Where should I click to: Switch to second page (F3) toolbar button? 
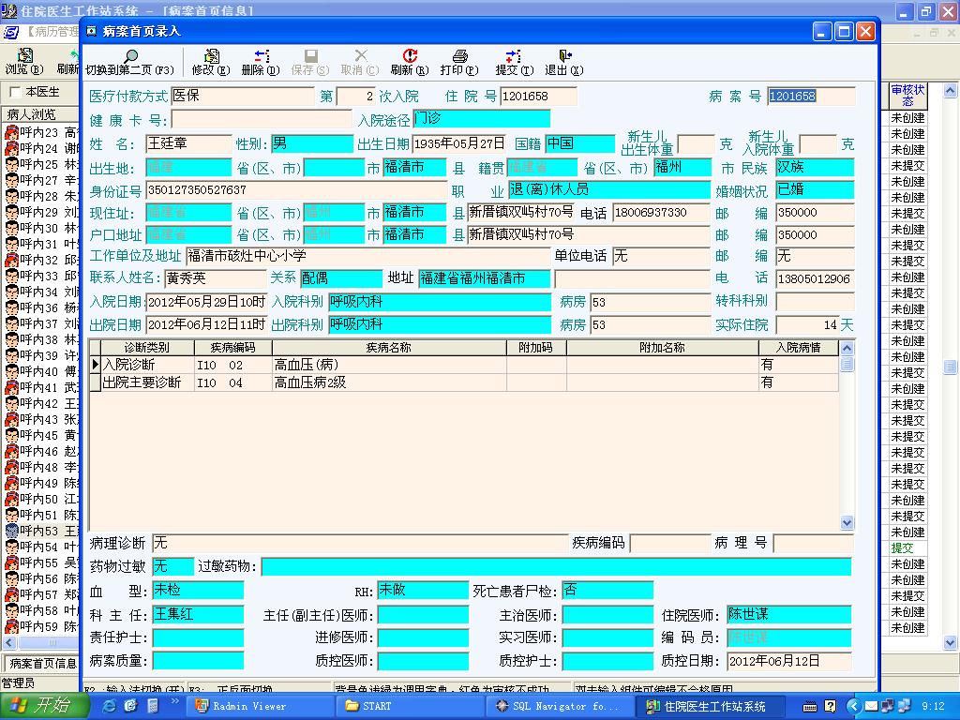click(129, 63)
